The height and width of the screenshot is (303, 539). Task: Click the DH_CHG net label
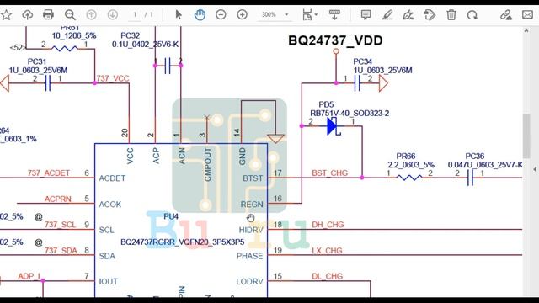click(x=328, y=225)
